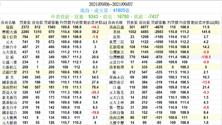Select the 富邦 broker name cell

[117, 37]
